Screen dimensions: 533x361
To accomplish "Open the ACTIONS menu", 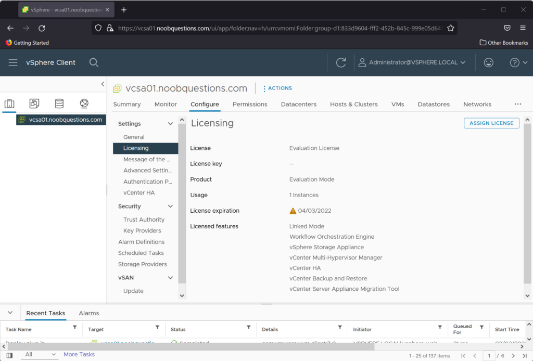I will pyautogui.click(x=277, y=88).
